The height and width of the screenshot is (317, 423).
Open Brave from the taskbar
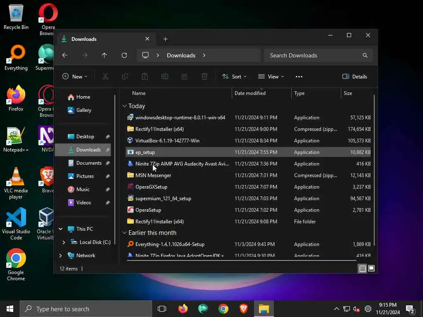pyautogui.click(x=244, y=309)
